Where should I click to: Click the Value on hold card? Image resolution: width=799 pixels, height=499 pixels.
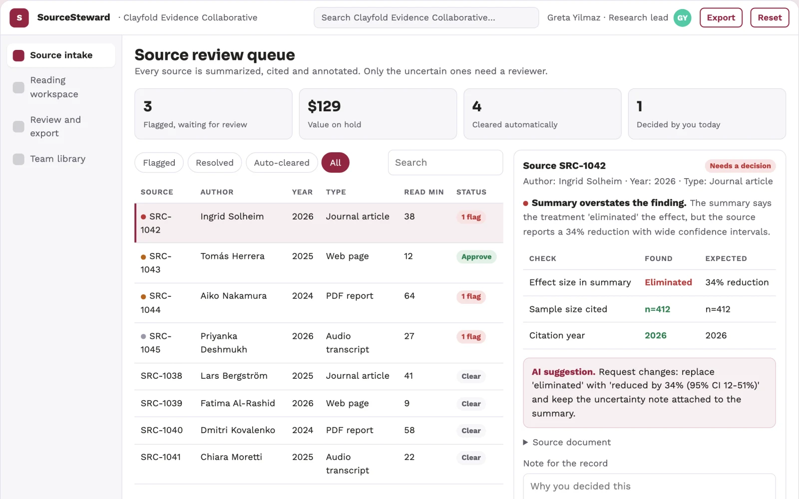coord(378,114)
